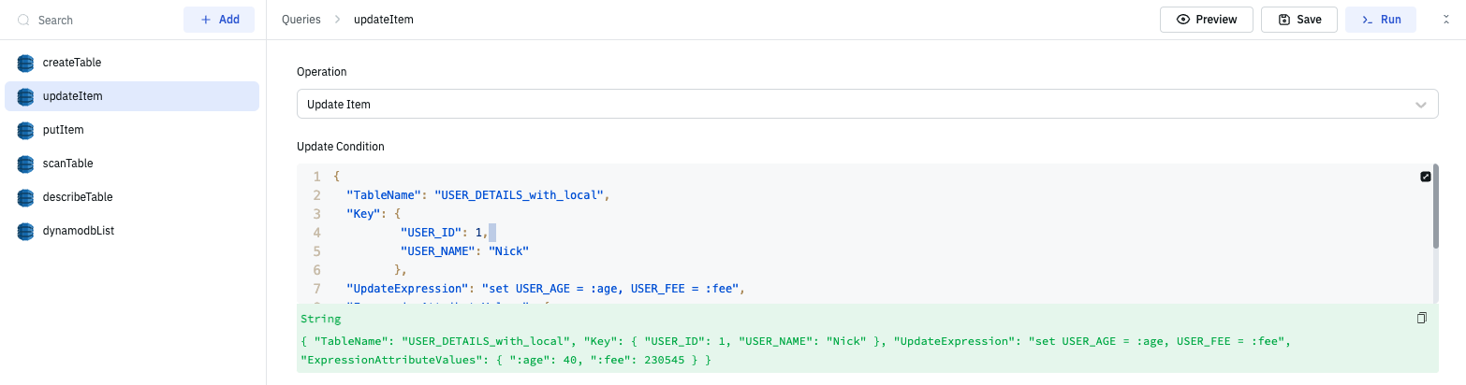
Task: Click the describeTable database icon
Action: 25,197
